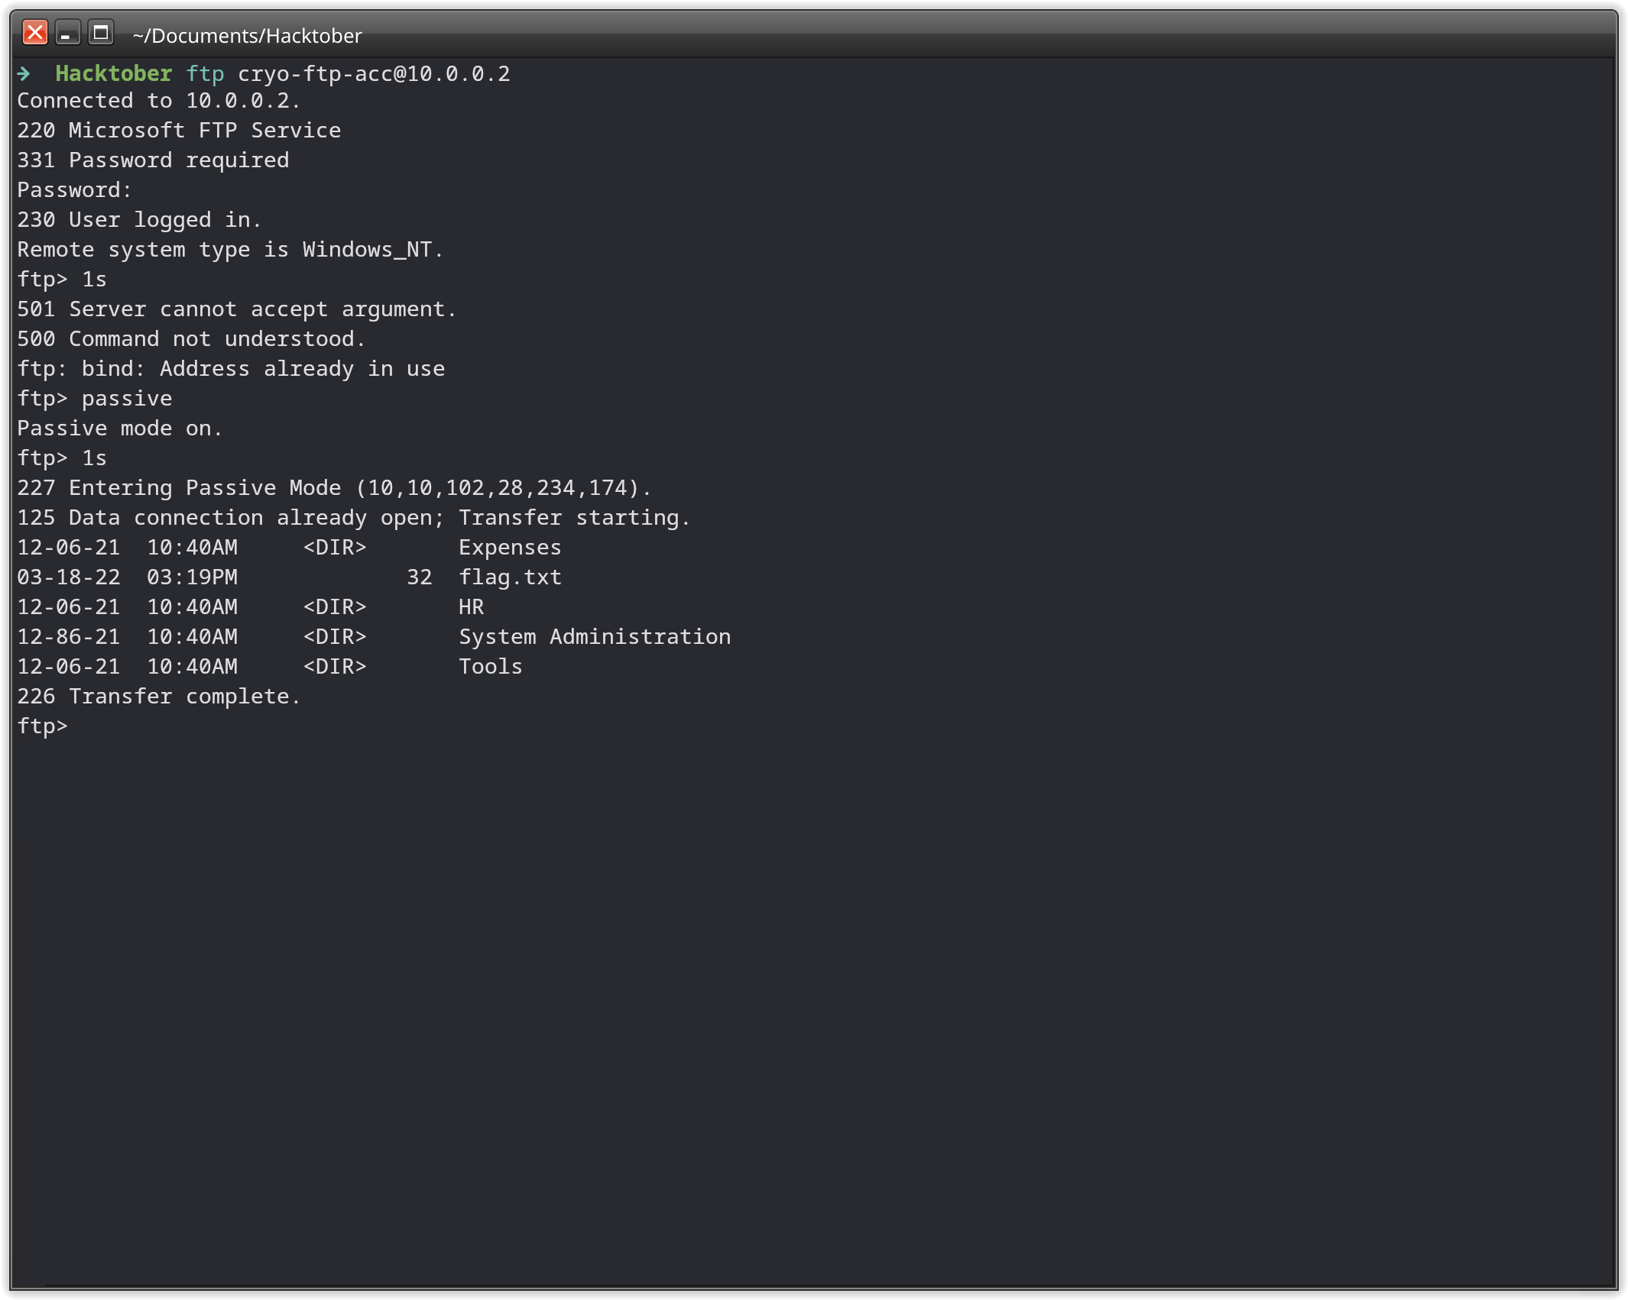Viewport: 1628px width, 1300px height.
Task: Click the empty ftp> prompt at bottom
Action: (43, 726)
